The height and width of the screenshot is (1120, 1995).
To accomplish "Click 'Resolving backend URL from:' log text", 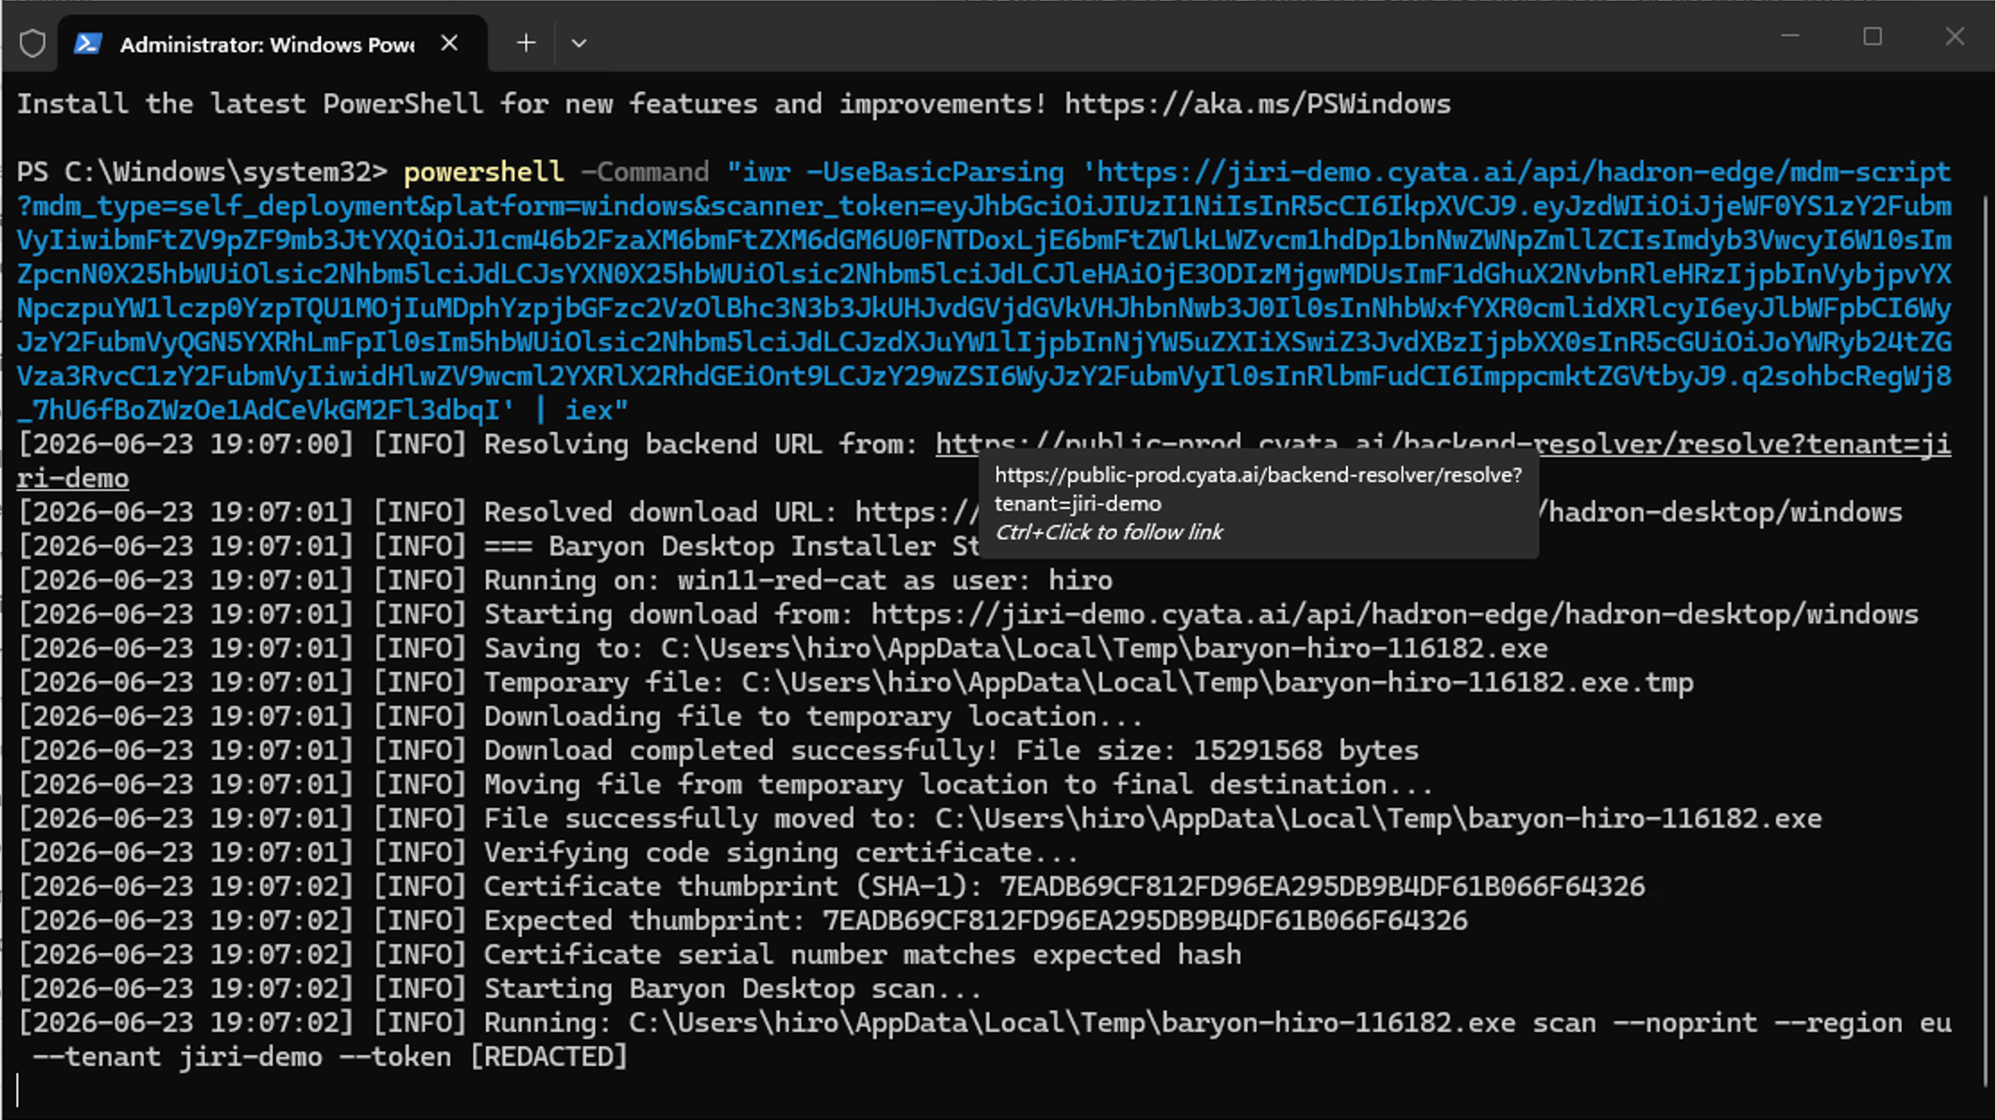I will 702,444.
